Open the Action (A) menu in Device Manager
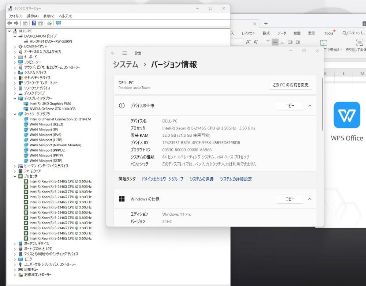Viewport: 366px width, 286px height. [x=33, y=16]
